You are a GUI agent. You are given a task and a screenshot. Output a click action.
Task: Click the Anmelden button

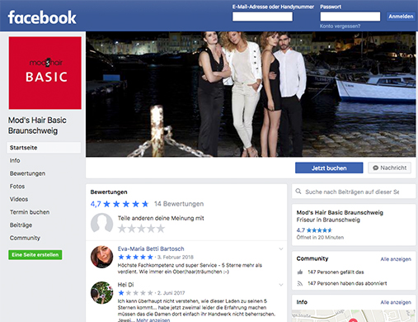(x=401, y=17)
